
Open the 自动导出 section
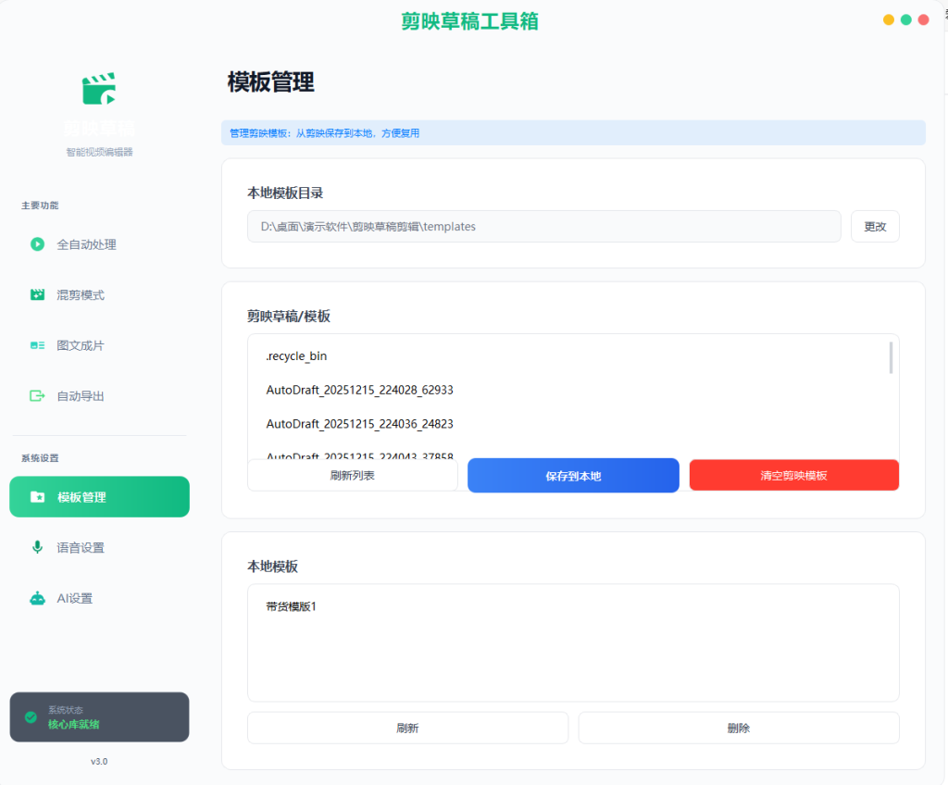point(99,395)
